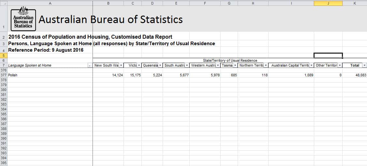Open the Northern Territory filter dropdown
The image size is (367, 166).
pyautogui.click(x=266, y=66)
